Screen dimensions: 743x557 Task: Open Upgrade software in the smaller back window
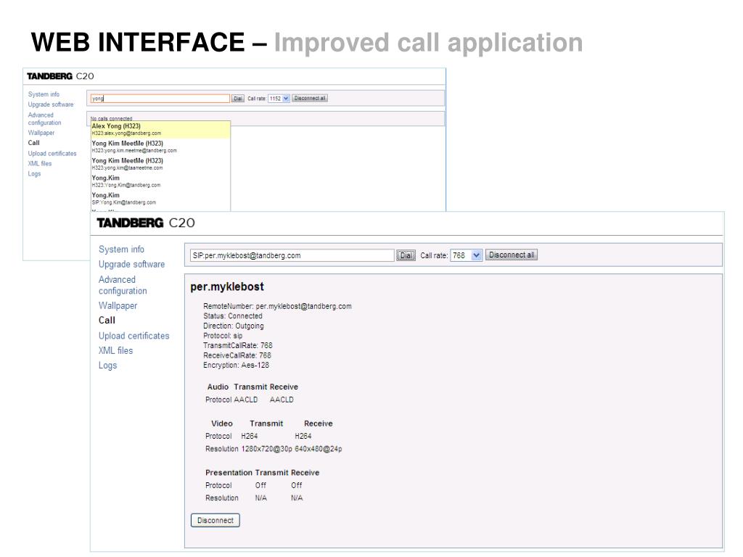click(x=51, y=104)
